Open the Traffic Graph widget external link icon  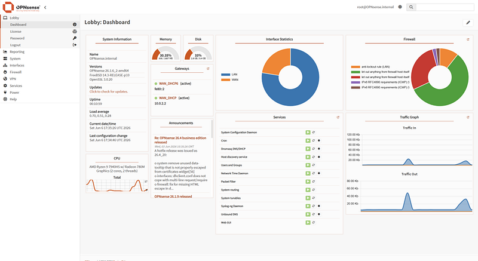pos(468,117)
